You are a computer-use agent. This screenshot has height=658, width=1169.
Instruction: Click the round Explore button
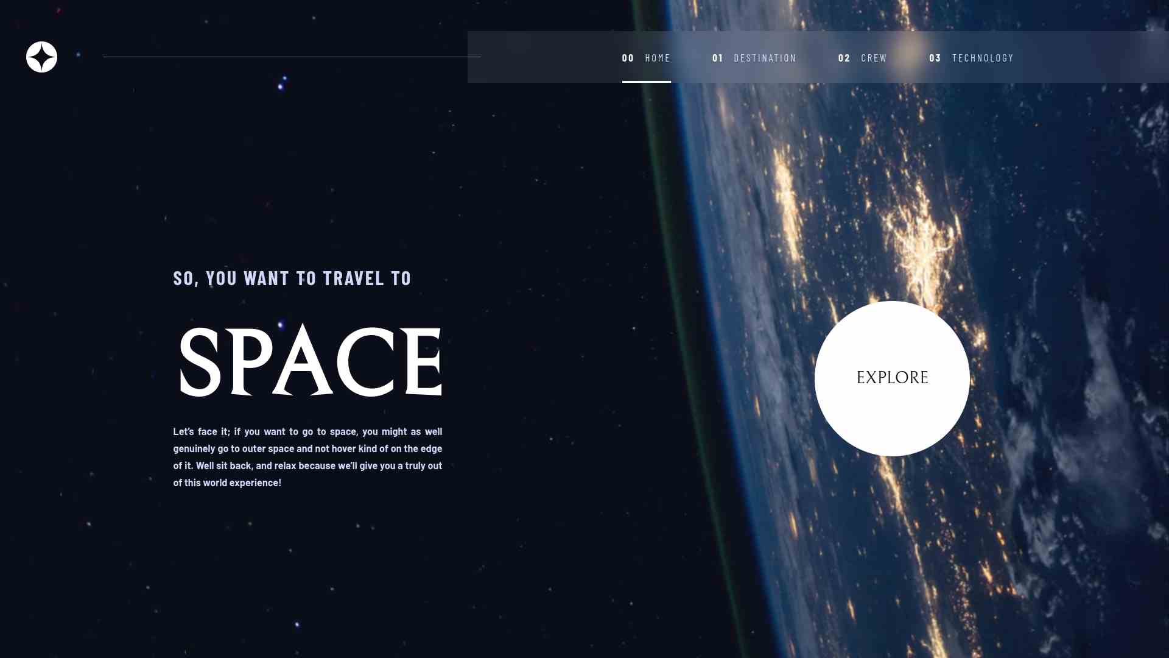tap(892, 378)
